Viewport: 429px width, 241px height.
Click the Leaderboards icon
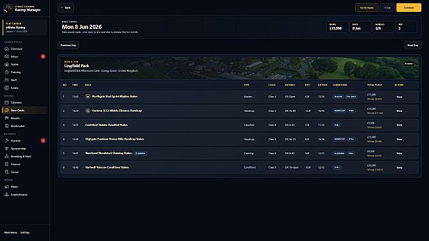7,194
